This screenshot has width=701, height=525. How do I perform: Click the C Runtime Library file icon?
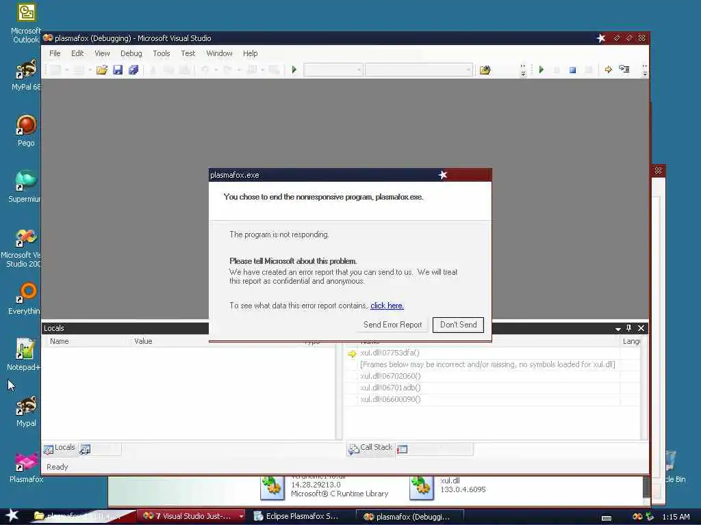pos(272,487)
